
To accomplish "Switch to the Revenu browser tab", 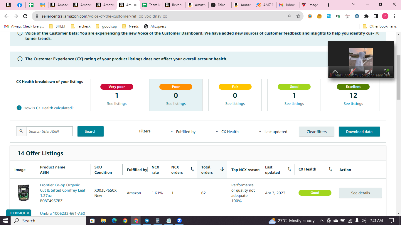I will tap(174, 5).
